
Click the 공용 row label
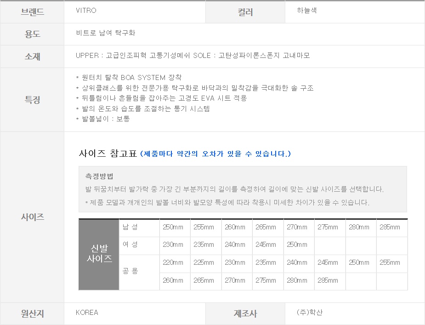coord(130,271)
